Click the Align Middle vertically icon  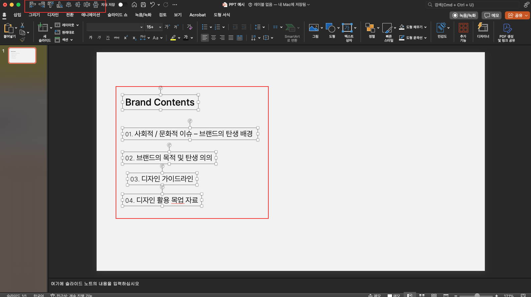click(x=78, y=5)
